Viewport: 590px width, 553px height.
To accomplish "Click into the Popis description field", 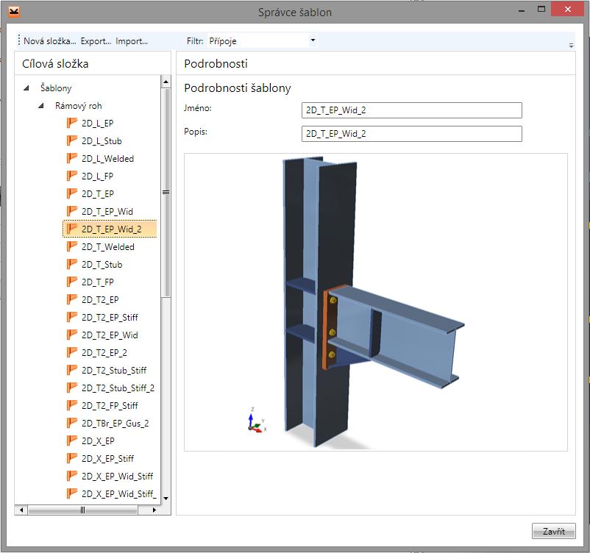I will pos(412,134).
